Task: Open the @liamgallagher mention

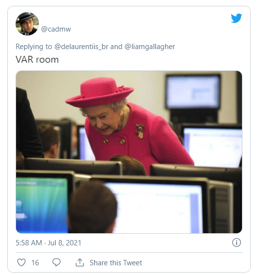Action: 150,47
